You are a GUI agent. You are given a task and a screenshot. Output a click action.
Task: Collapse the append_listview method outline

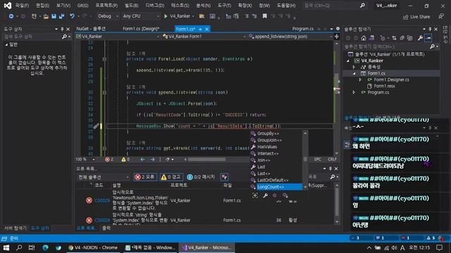[x=104, y=92]
